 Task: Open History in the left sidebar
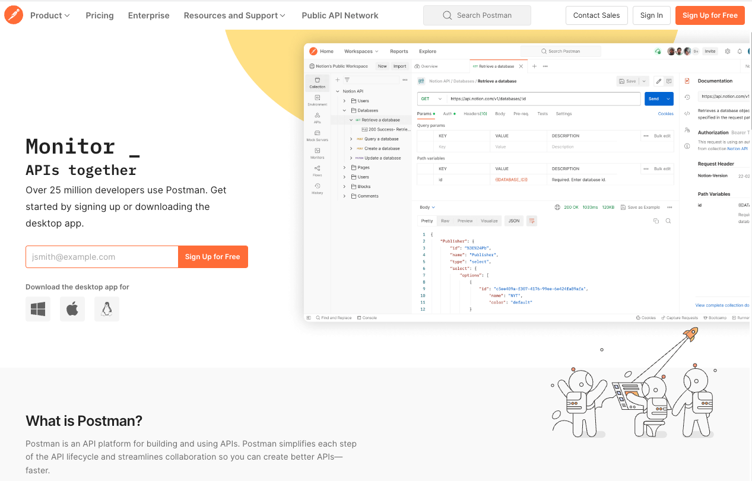tap(318, 189)
